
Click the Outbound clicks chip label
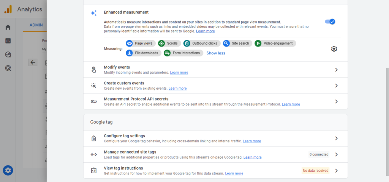205,44
